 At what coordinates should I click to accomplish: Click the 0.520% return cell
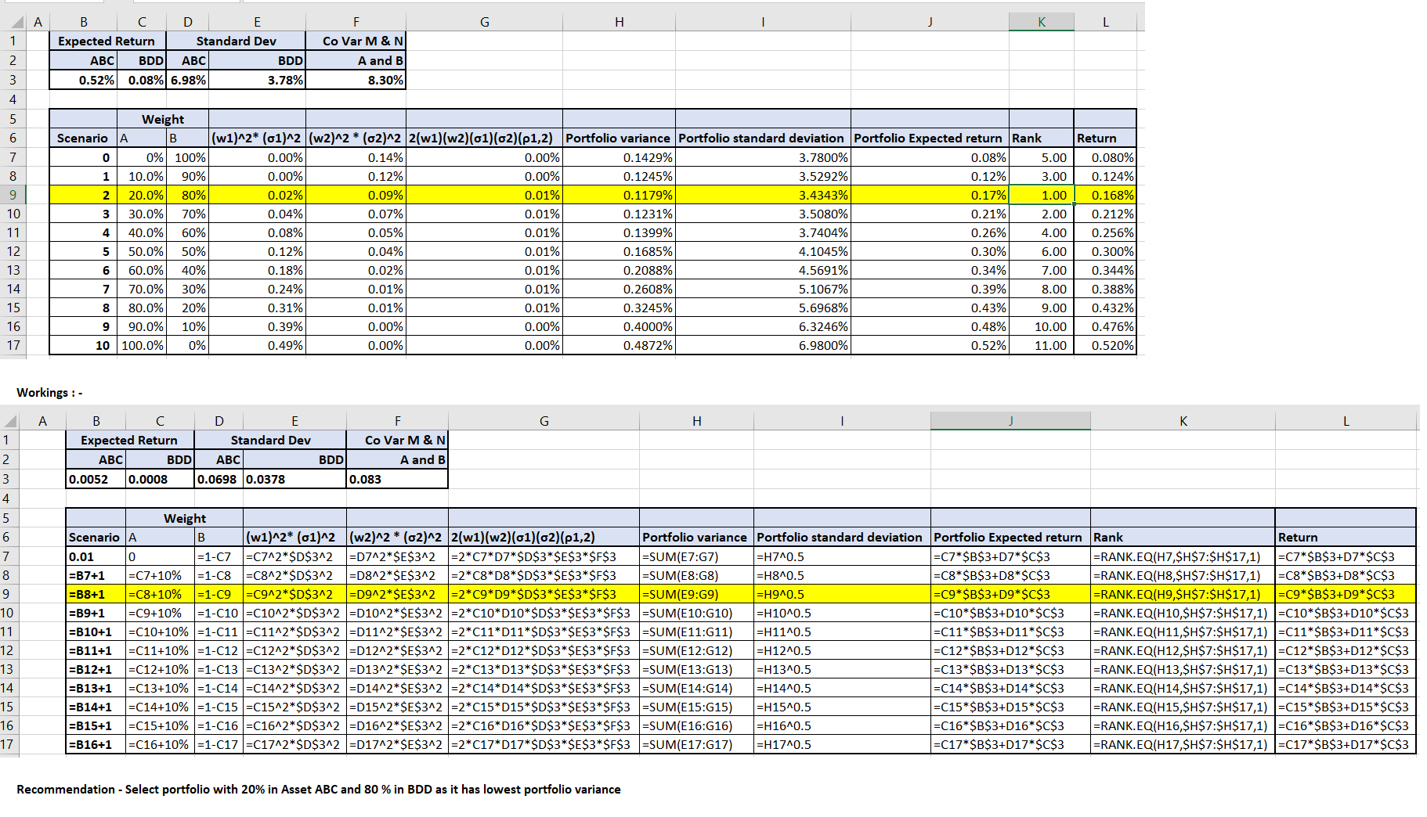(1105, 345)
